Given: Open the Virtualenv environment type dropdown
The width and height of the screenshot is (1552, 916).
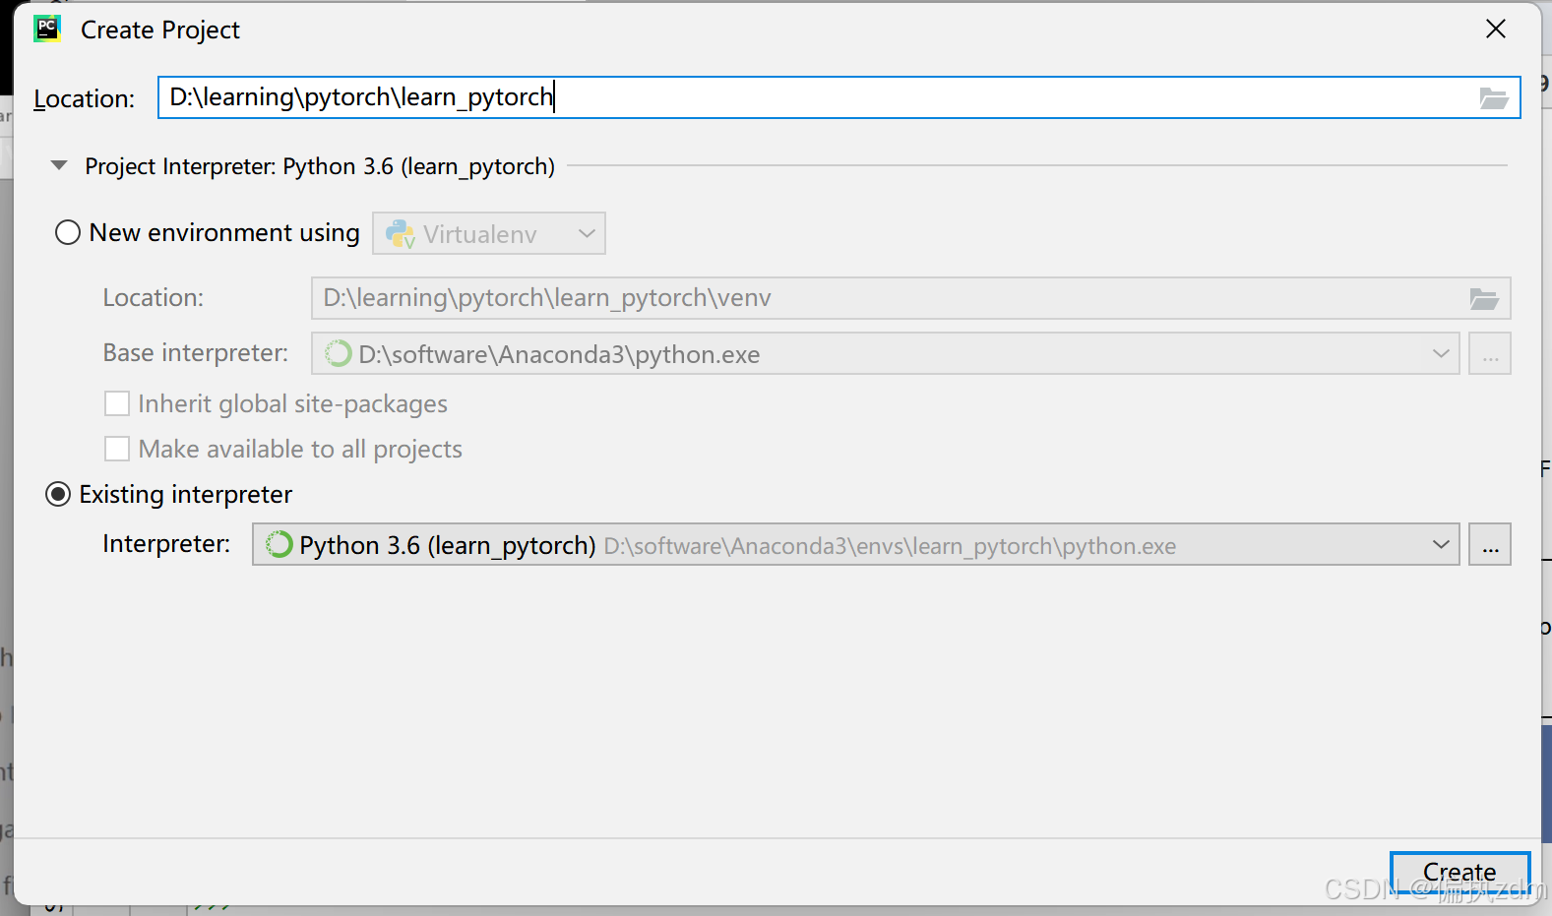Looking at the screenshot, I should click(x=489, y=234).
